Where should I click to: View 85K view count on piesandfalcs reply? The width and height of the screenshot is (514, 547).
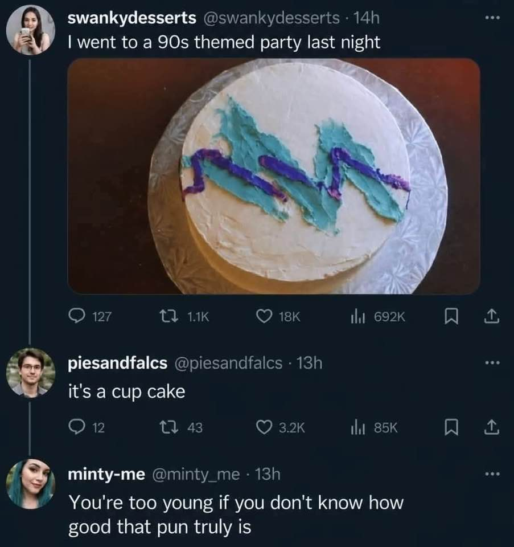coord(374,427)
